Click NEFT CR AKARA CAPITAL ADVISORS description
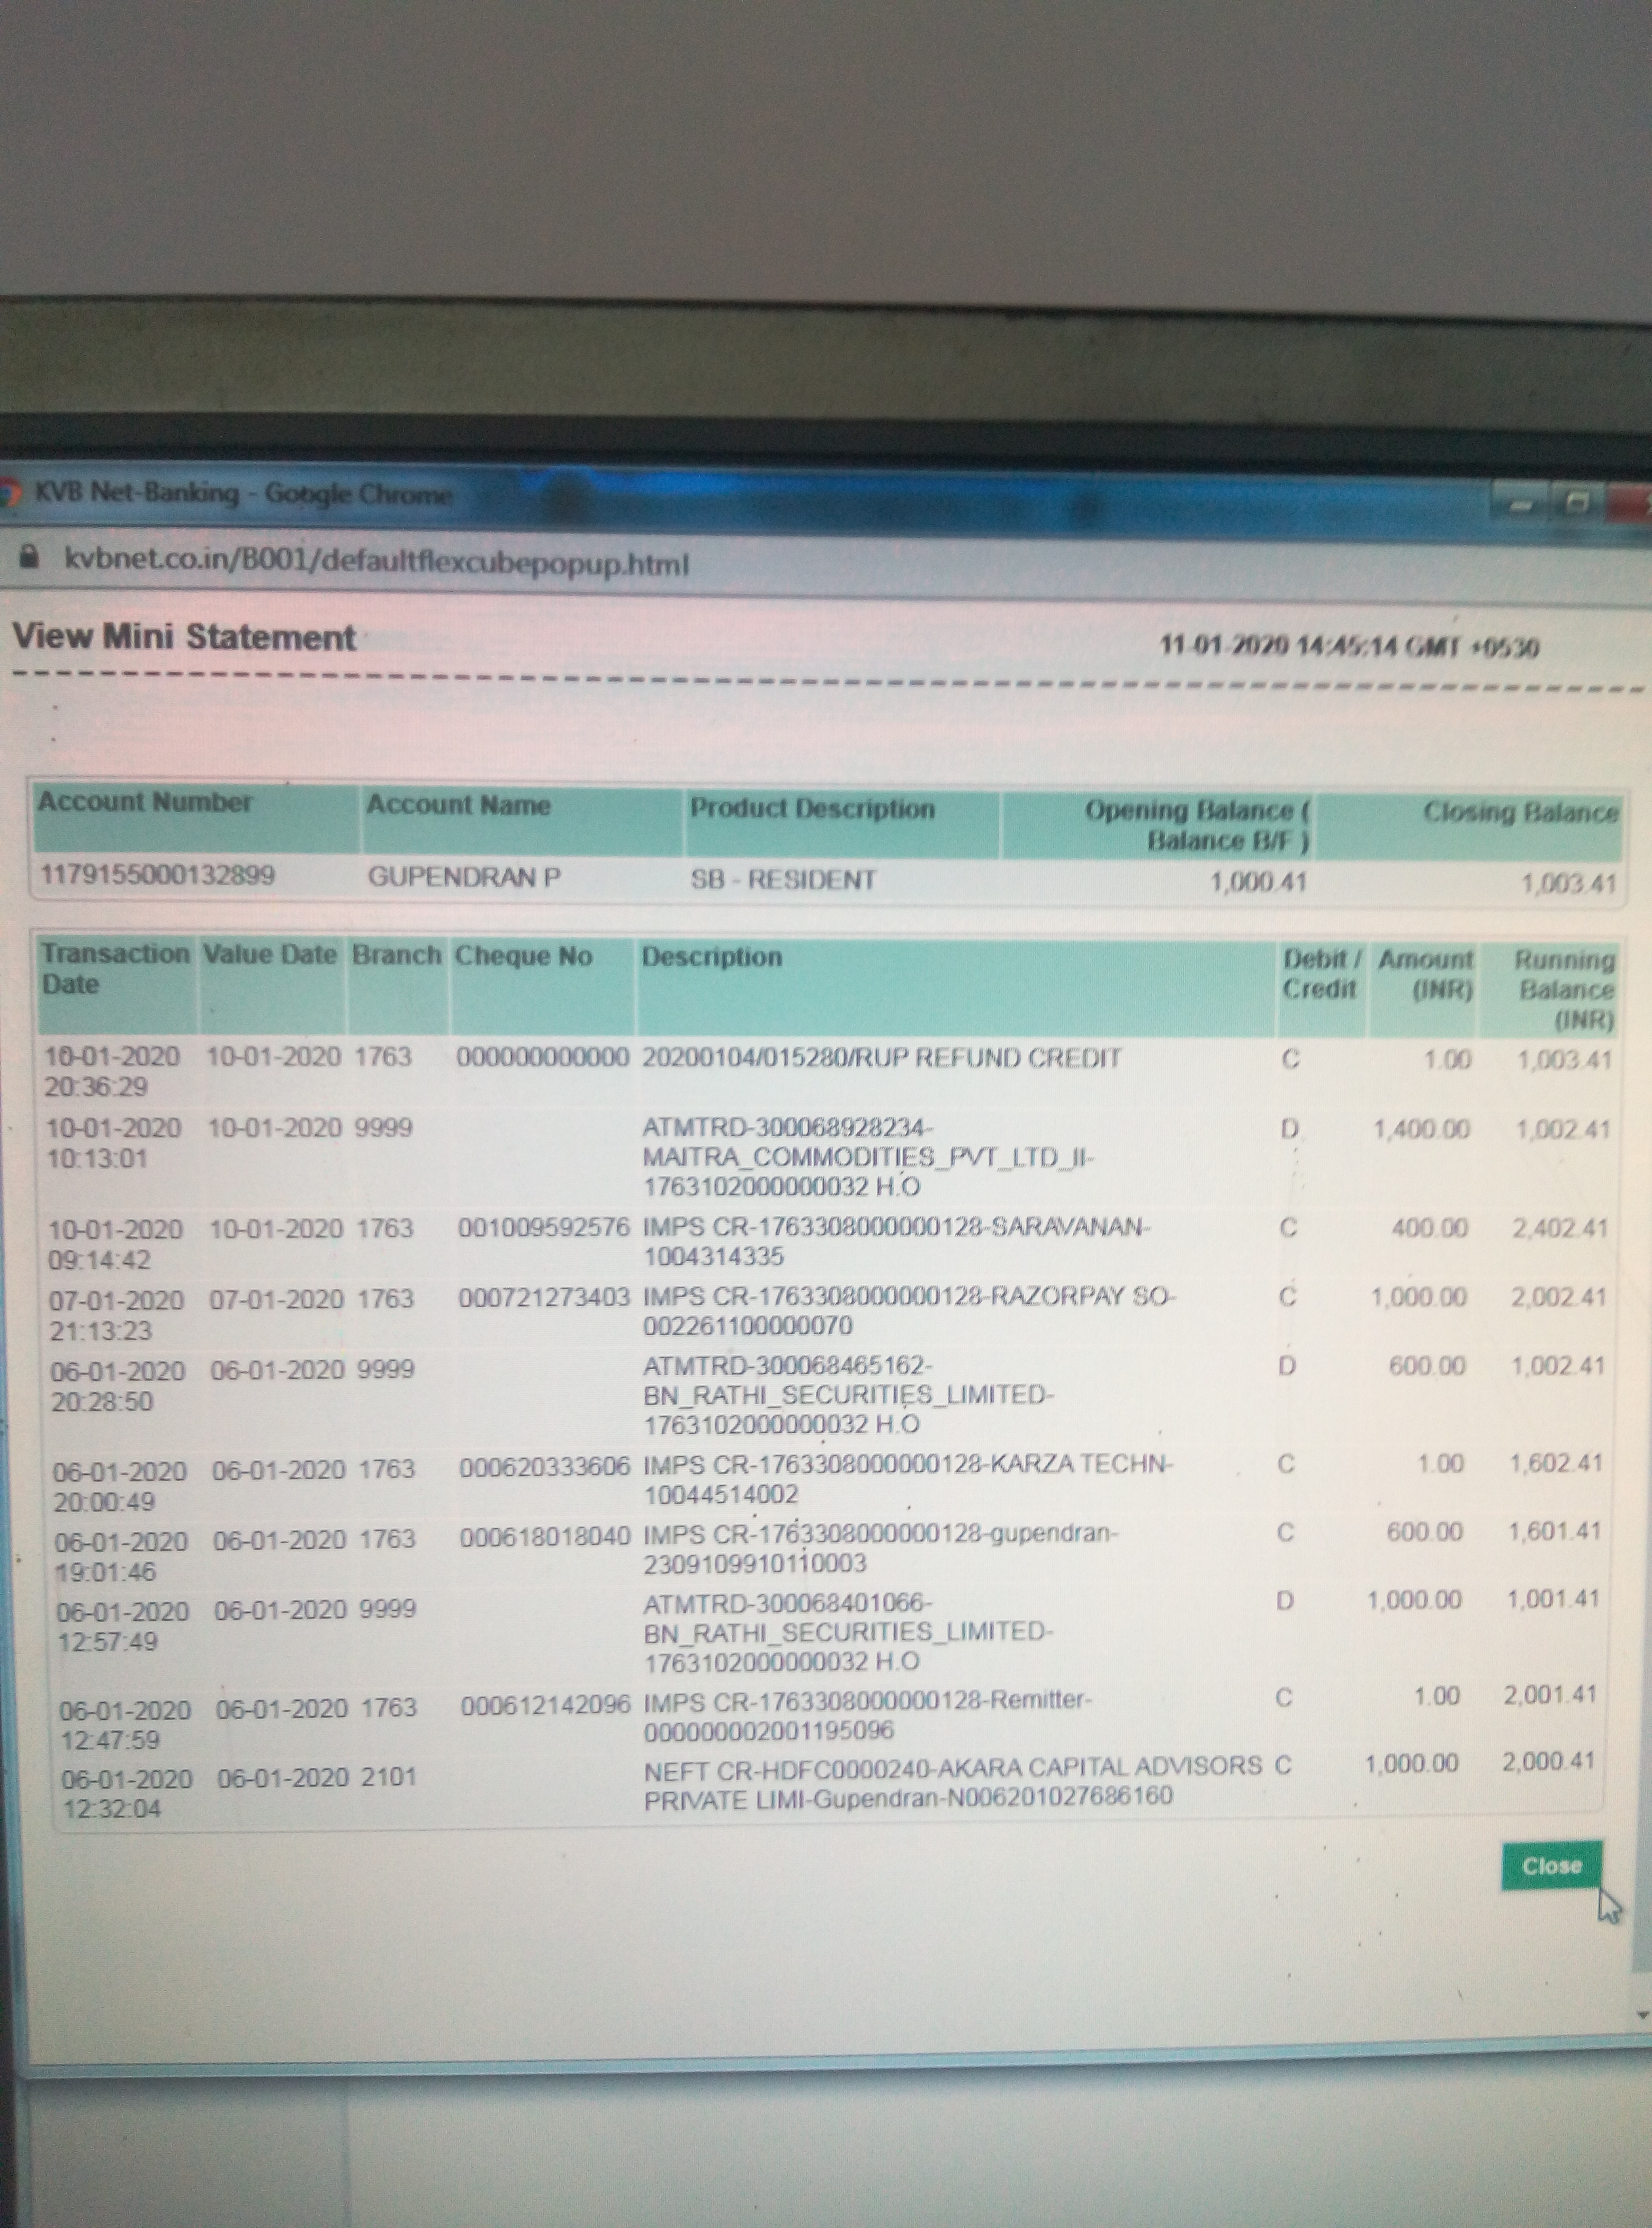Screen dimensions: 1652x2228 pos(952,1782)
